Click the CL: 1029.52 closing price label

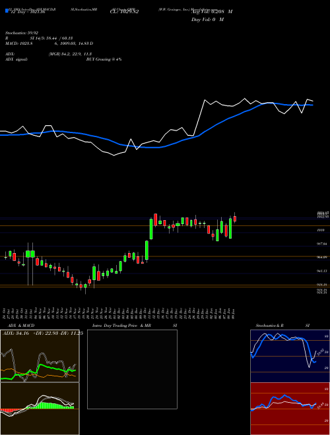click(124, 12)
